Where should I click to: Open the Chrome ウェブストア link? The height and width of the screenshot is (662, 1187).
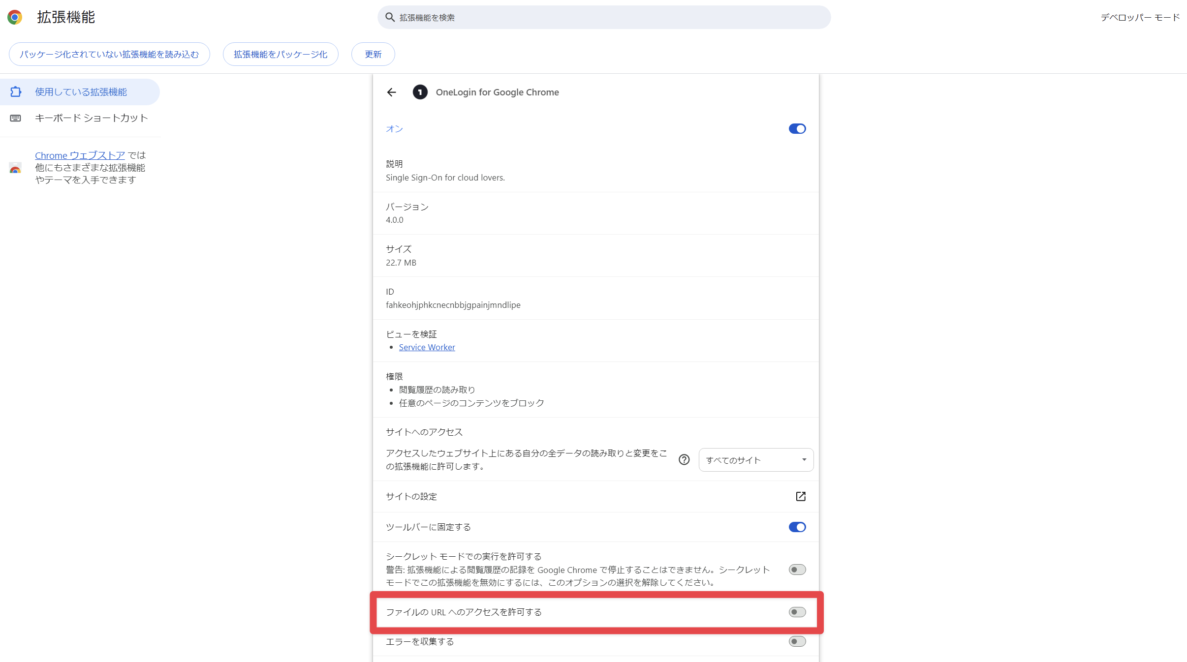point(80,155)
